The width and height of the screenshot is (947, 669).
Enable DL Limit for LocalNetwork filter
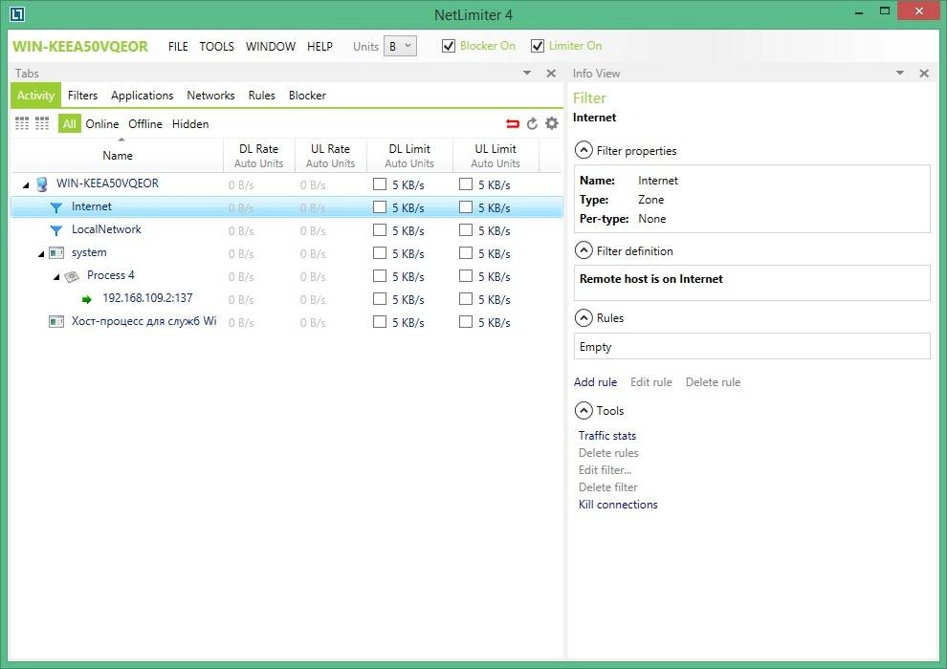pos(380,229)
